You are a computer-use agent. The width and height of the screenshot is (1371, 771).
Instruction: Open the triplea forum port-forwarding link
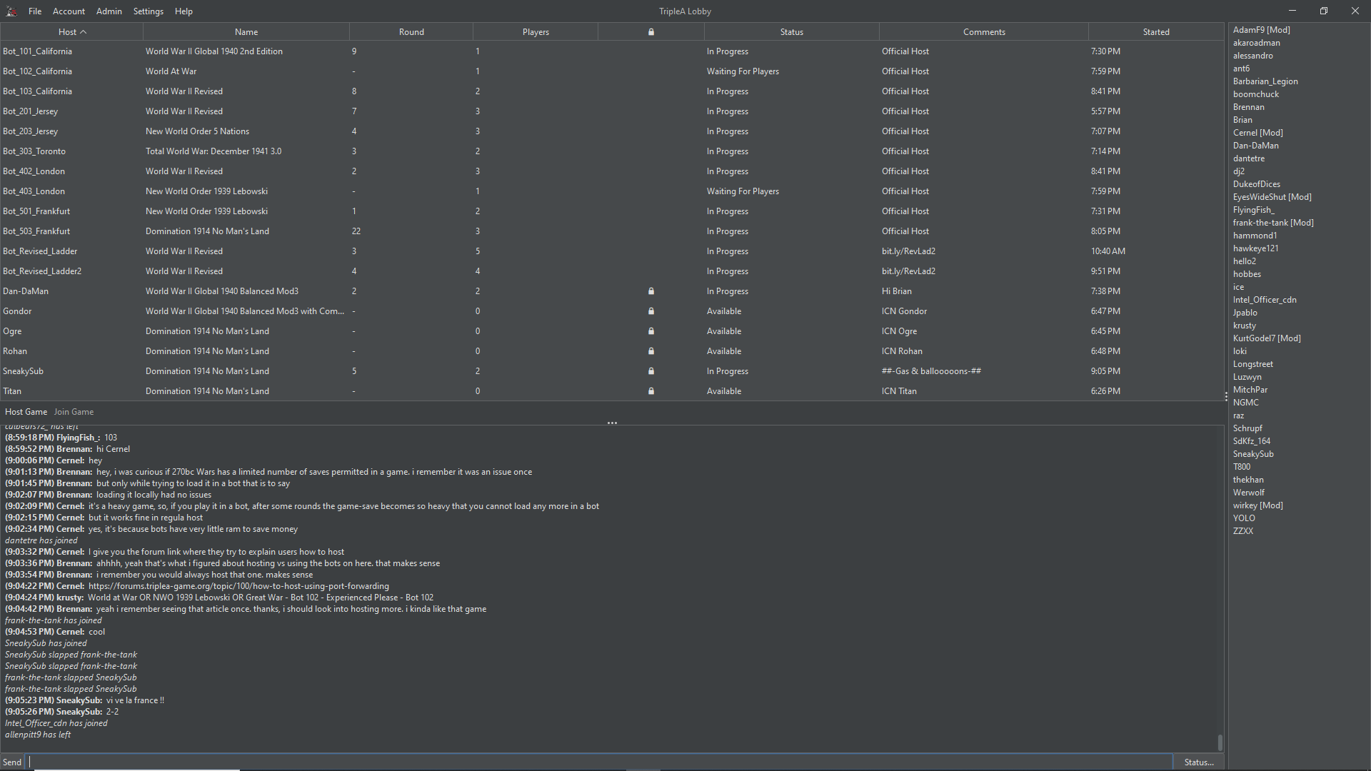[x=238, y=586]
